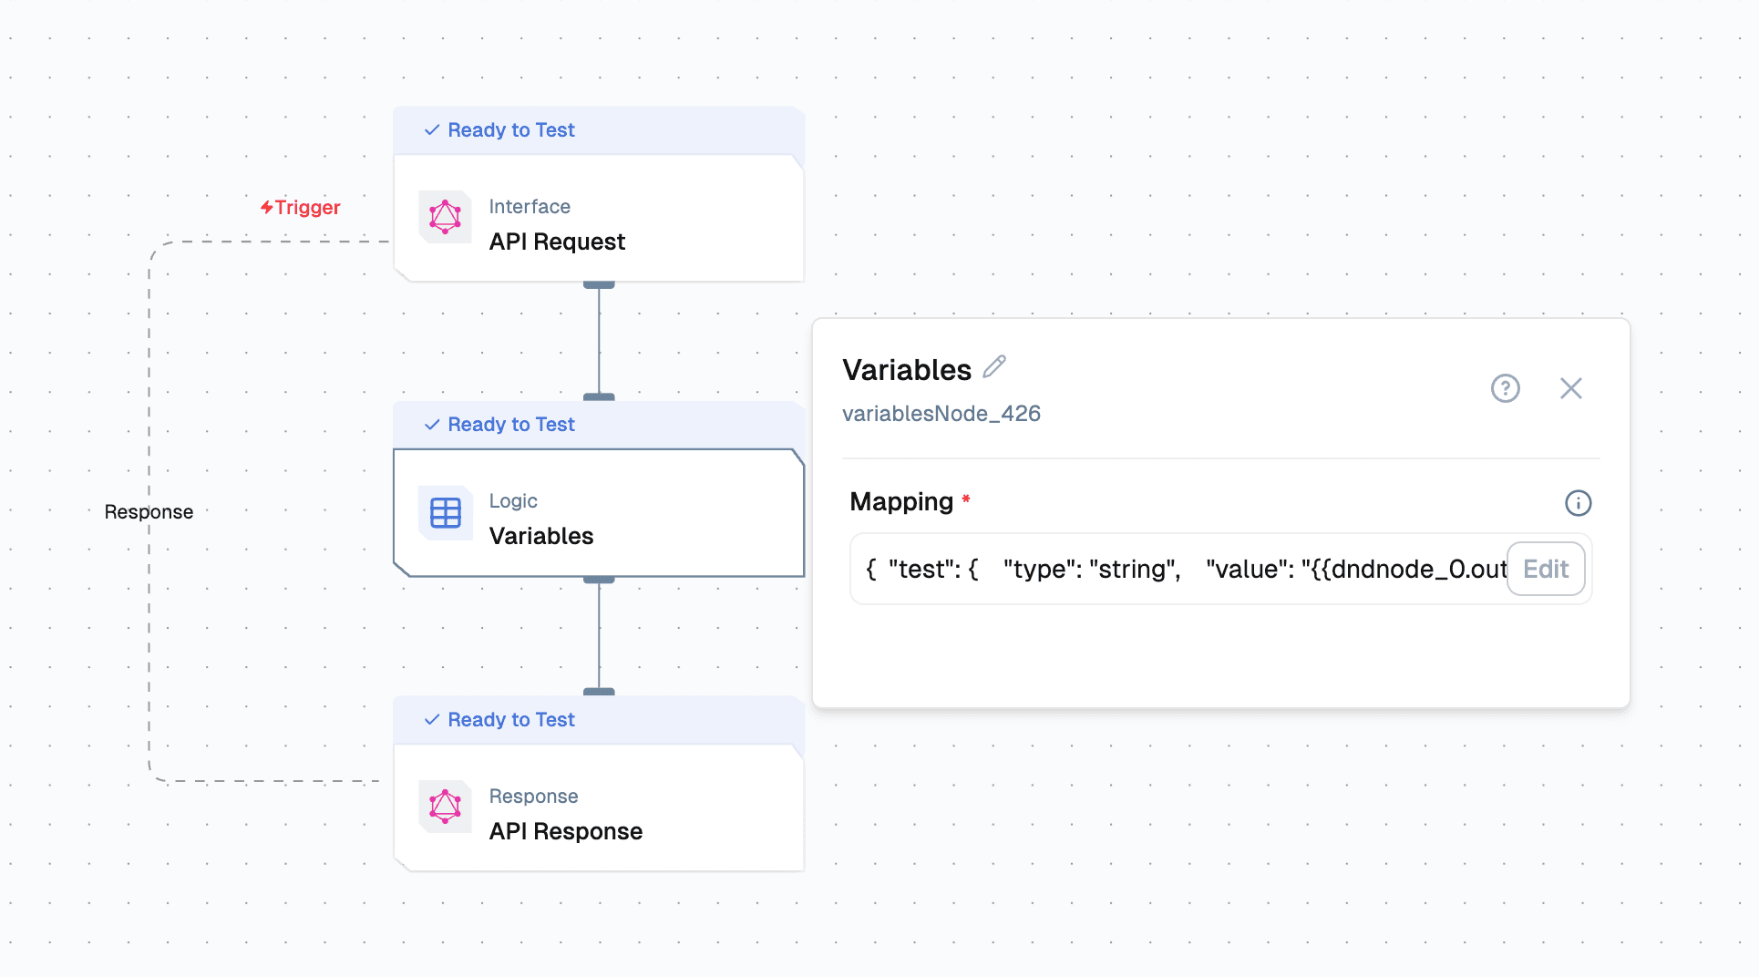The image size is (1759, 977).
Task: Close the Variables panel
Action: [1570, 388]
